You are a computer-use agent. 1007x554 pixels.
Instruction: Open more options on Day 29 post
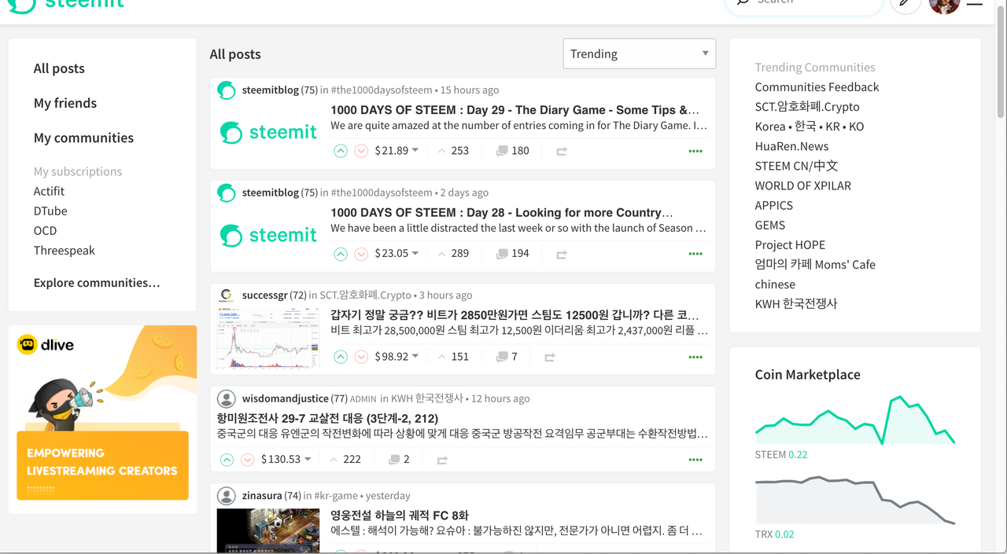tap(695, 151)
